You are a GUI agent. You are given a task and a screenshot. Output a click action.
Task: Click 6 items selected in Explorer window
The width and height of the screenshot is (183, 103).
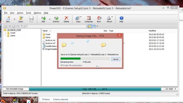tap(61, 99)
